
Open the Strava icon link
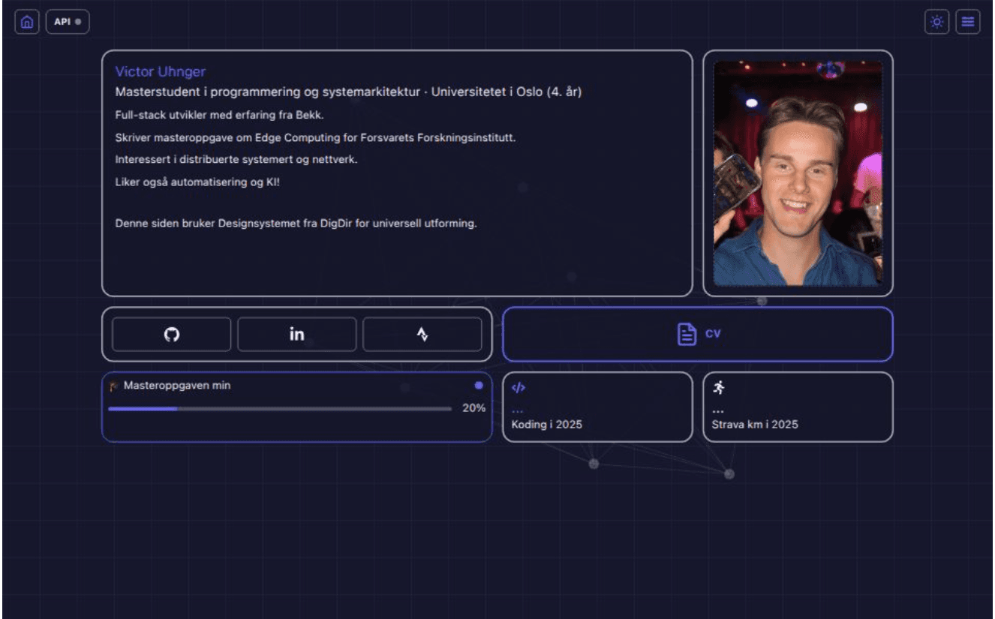pyautogui.click(x=422, y=335)
